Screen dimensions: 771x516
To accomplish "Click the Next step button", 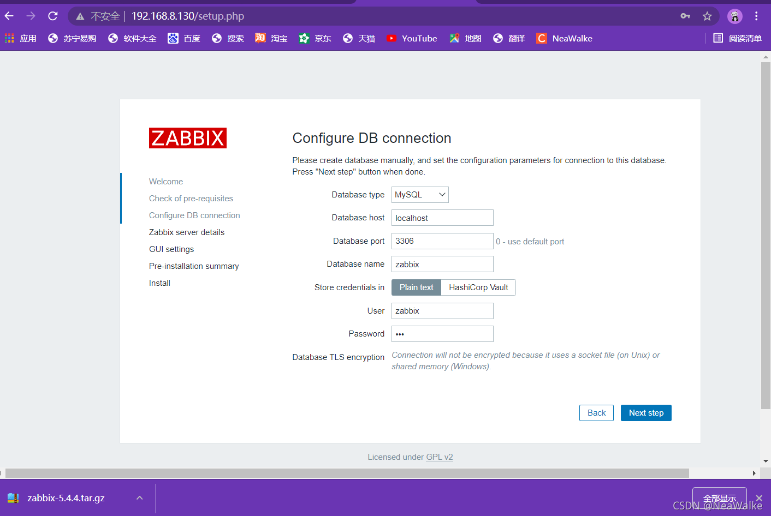I will click(x=646, y=413).
